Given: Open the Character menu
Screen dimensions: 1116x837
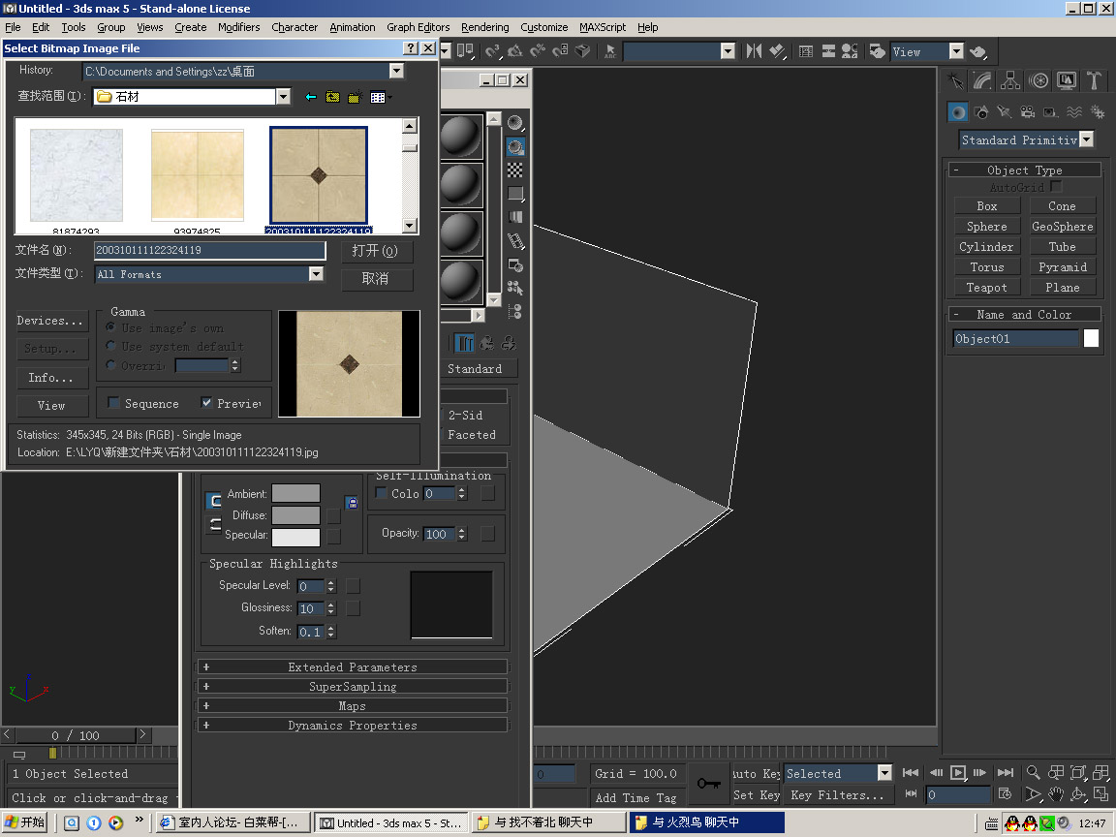Looking at the screenshot, I should coord(294,27).
